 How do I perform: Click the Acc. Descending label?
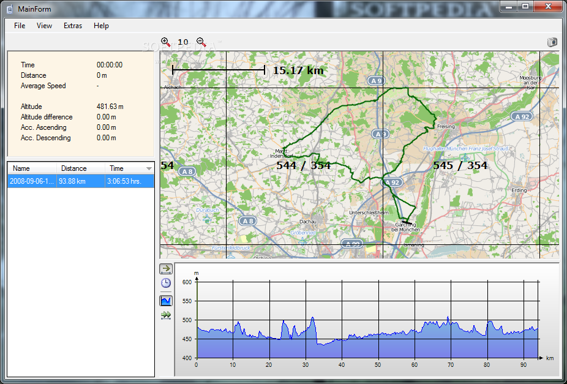45,138
